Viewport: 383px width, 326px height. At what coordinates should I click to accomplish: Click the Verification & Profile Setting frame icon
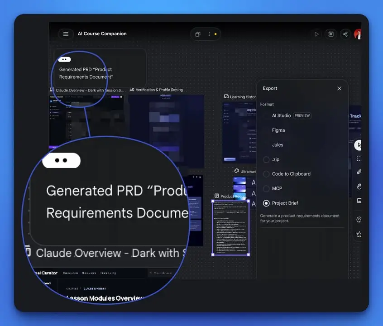(132, 90)
